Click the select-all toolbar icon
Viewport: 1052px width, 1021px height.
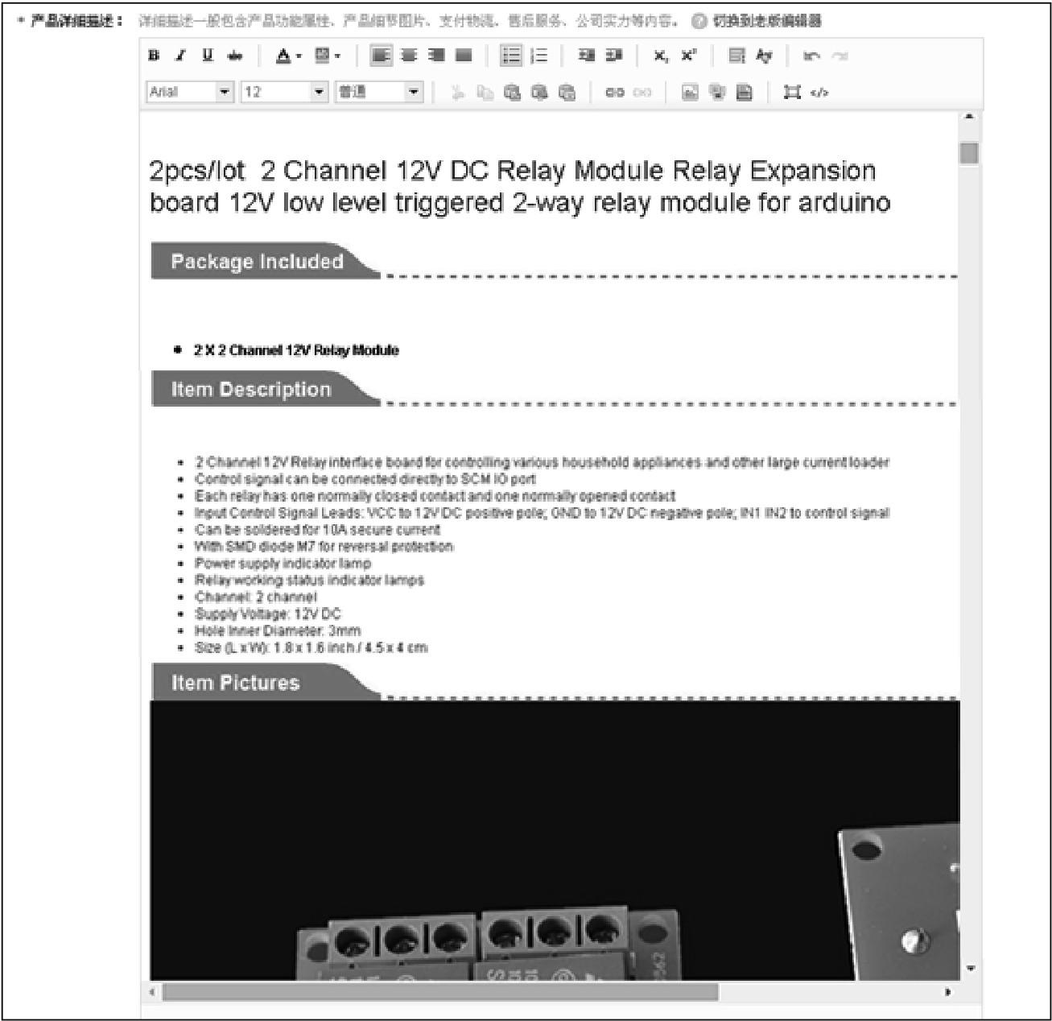pos(736,56)
